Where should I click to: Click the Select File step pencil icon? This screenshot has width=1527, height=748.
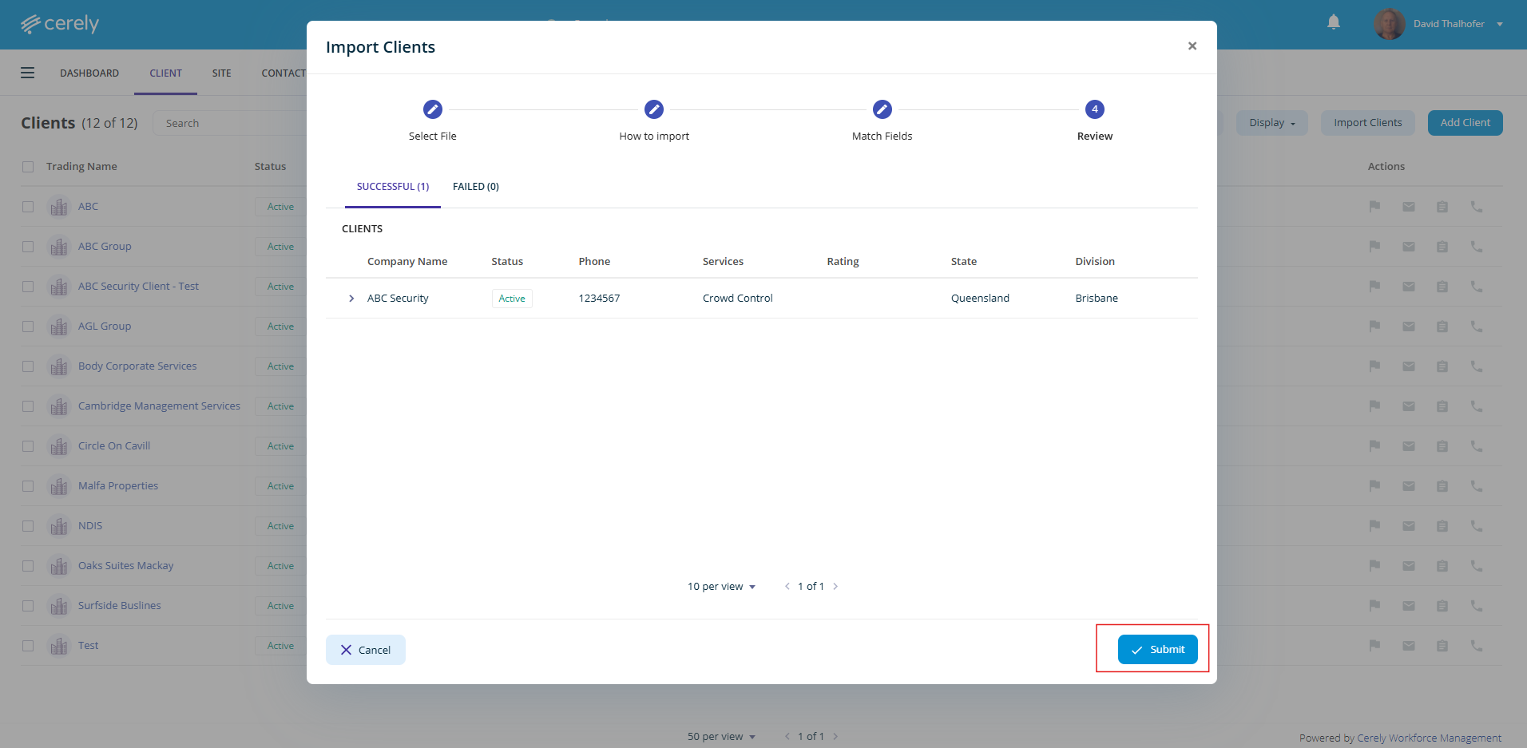point(433,109)
